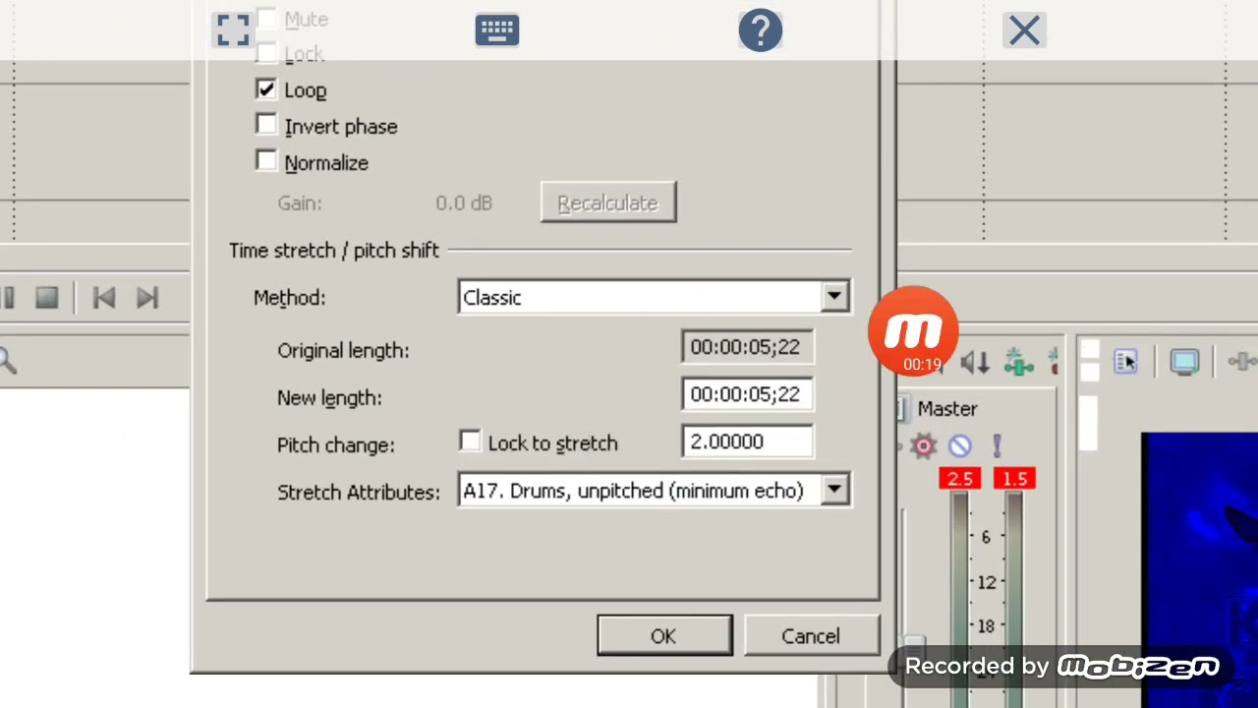1258x708 pixels.
Task: Click the Master label in the mixer
Action: click(947, 408)
